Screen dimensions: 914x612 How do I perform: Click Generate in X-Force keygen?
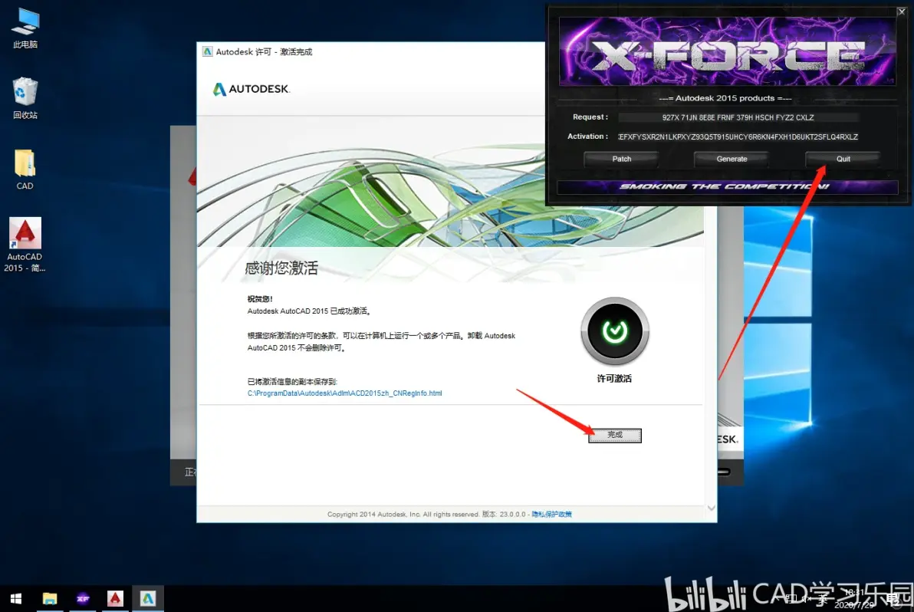point(732,159)
